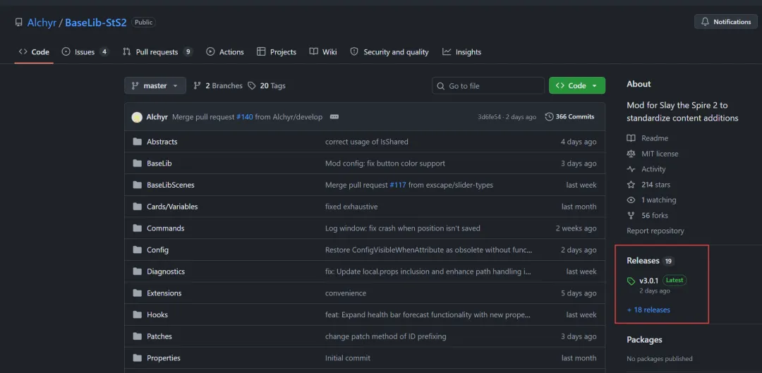The image size is (762, 373).
Task: Open the Projects tab
Action: [x=277, y=52]
